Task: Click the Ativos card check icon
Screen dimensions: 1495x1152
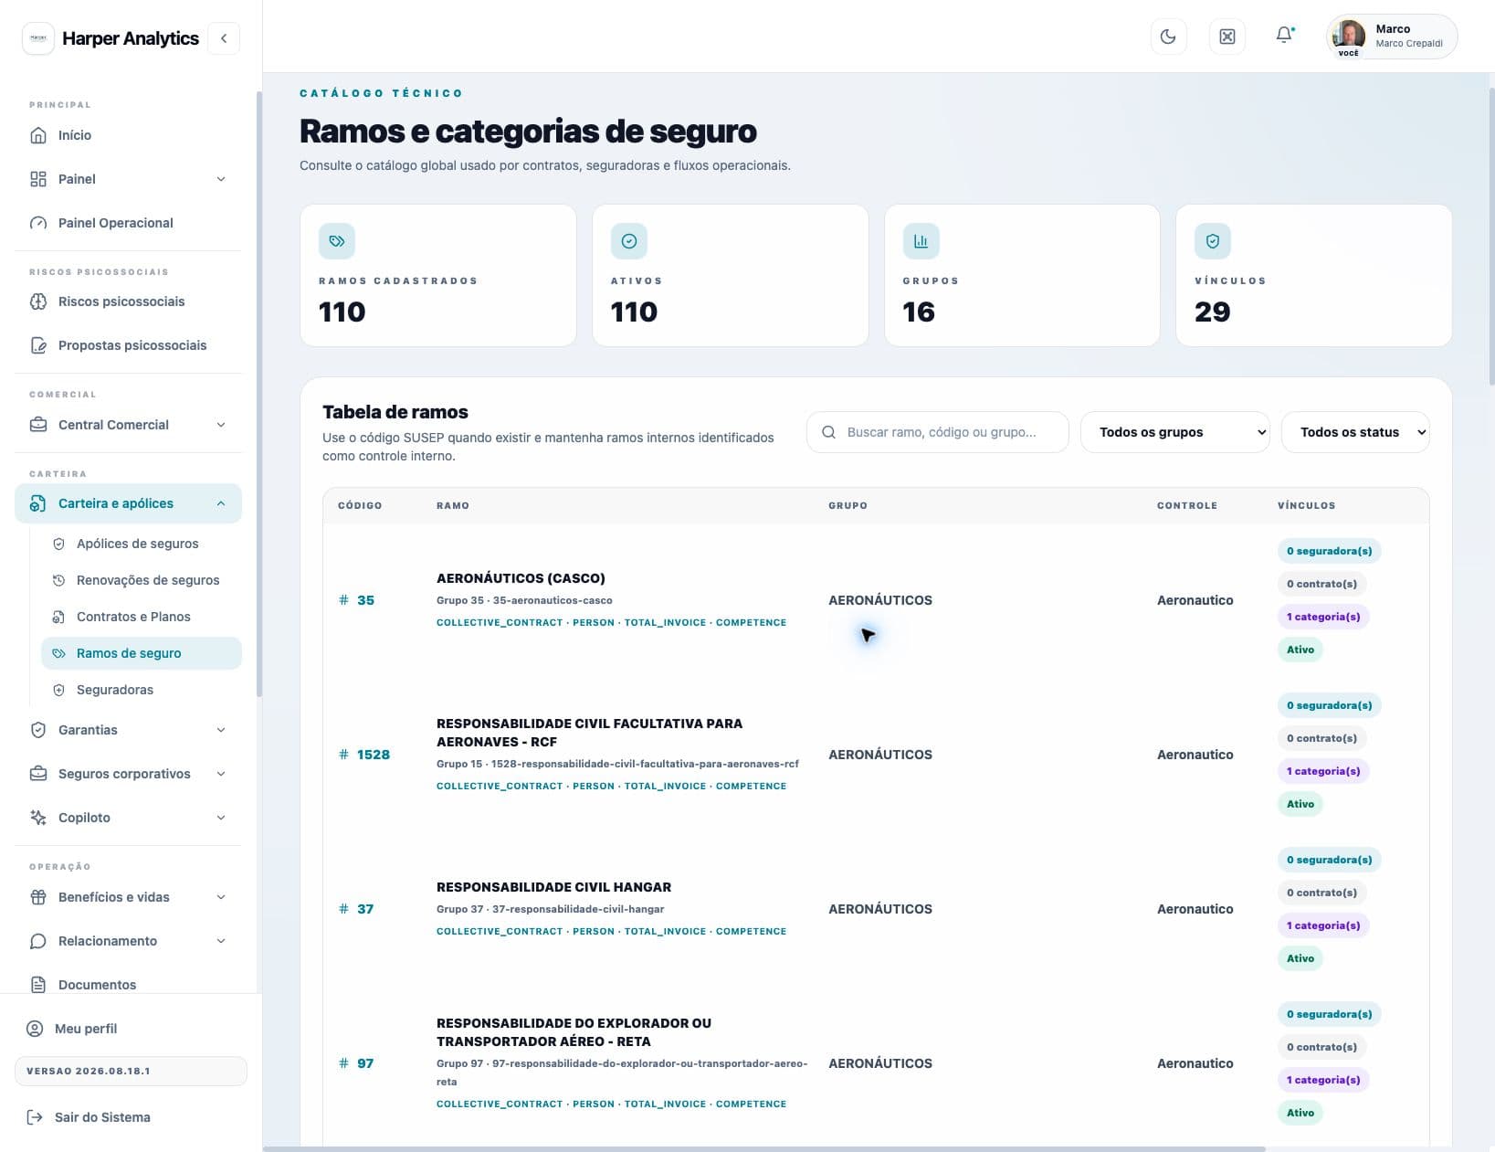Action: point(629,241)
